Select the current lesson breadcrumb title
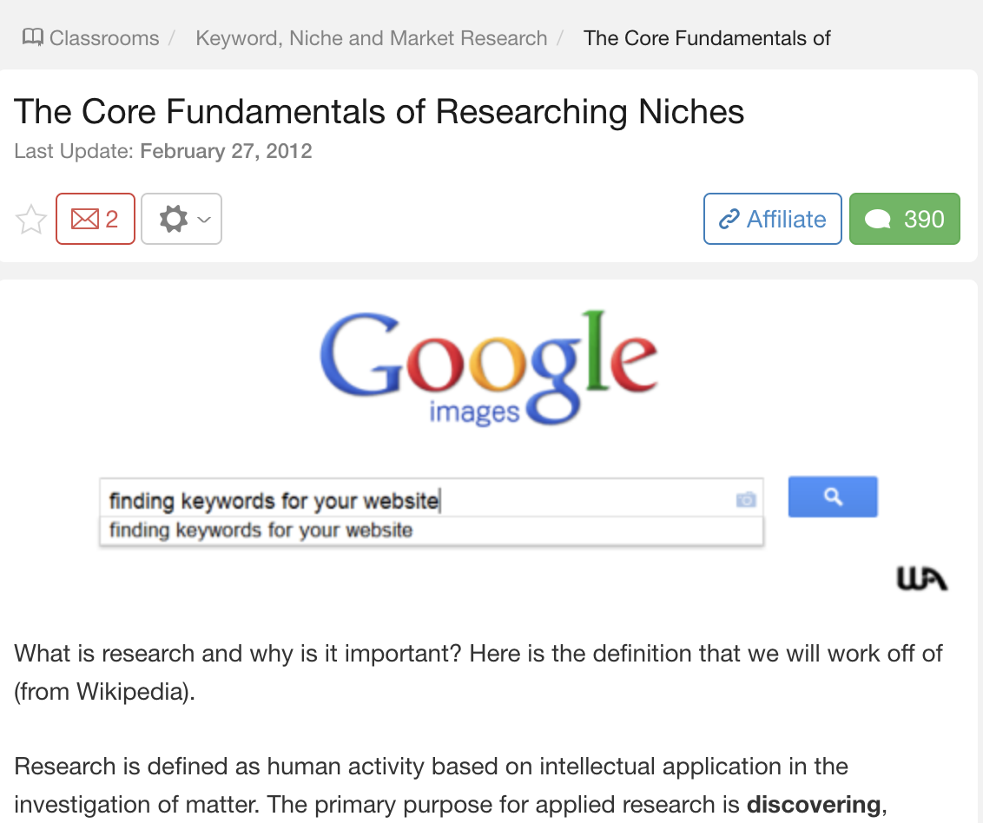The width and height of the screenshot is (983, 823). pyautogui.click(x=707, y=38)
